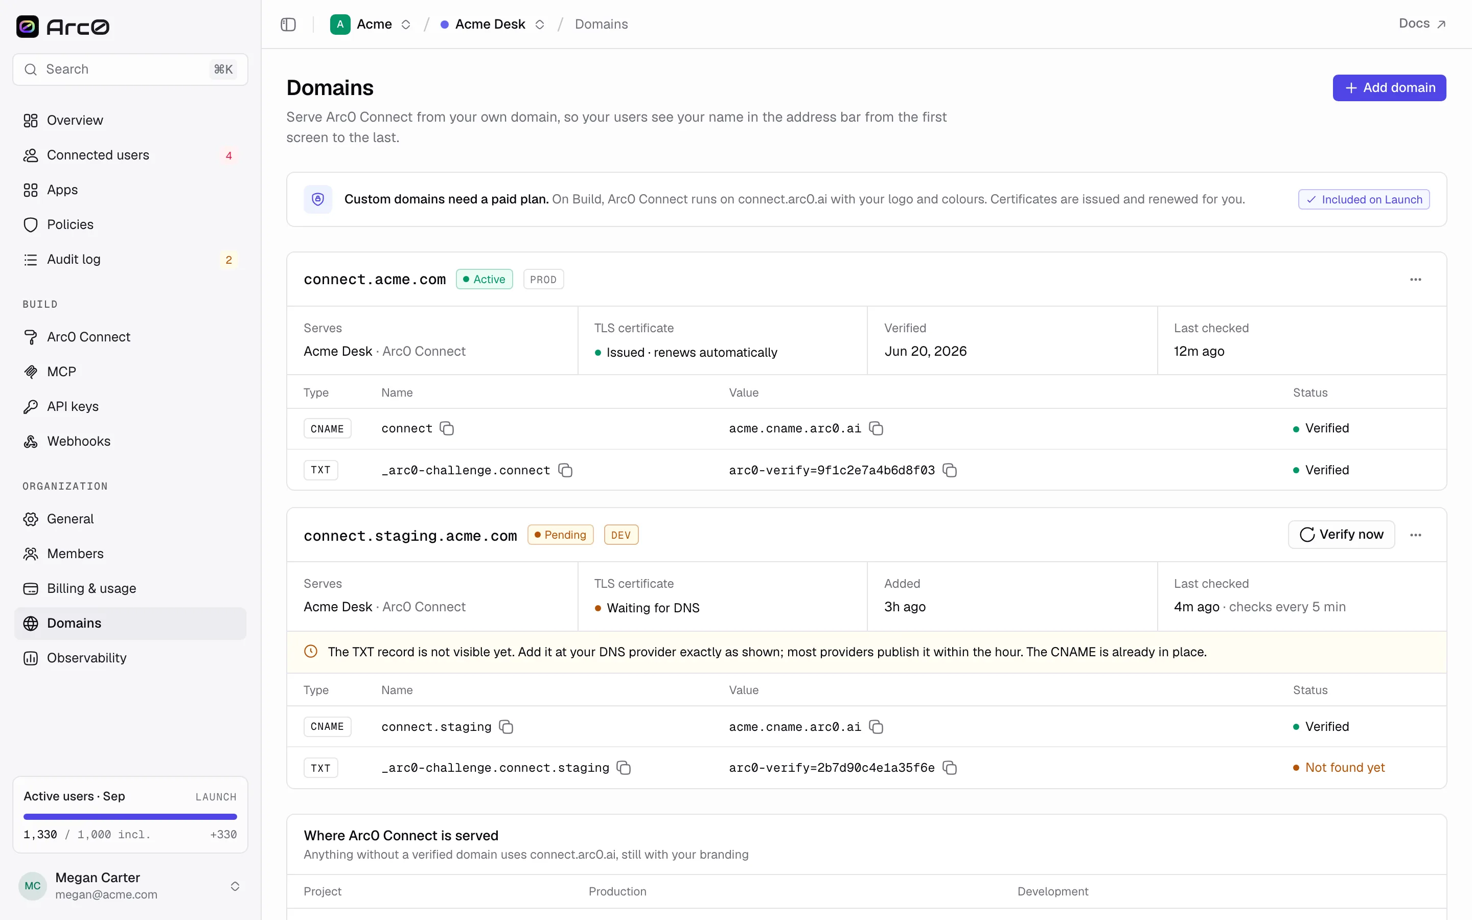Focus the Search field
This screenshot has width=1472, height=920.
[x=130, y=70]
